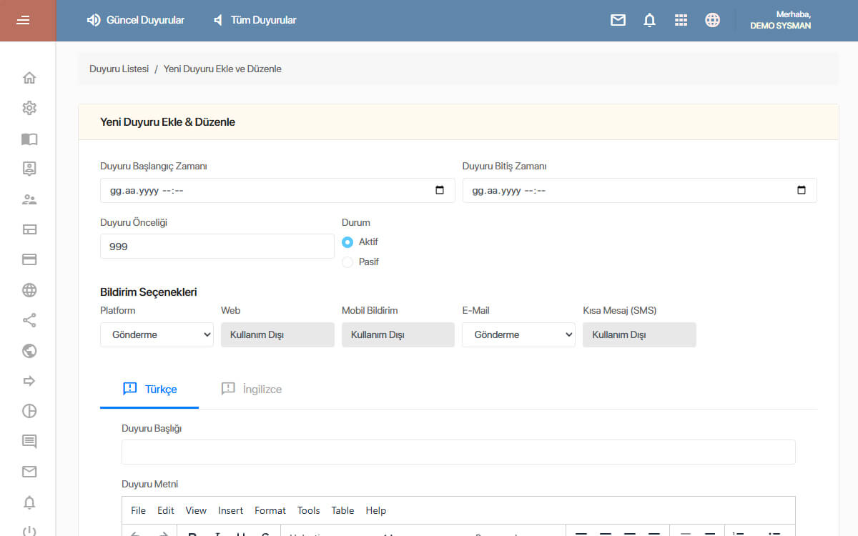The height and width of the screenshot is (536, 858).
Task: Select the Aktif radio button
Action: 347,242
